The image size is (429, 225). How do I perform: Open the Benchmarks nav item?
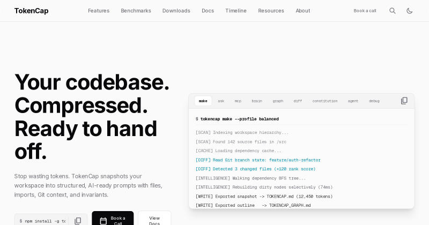(x=136, y=11)
